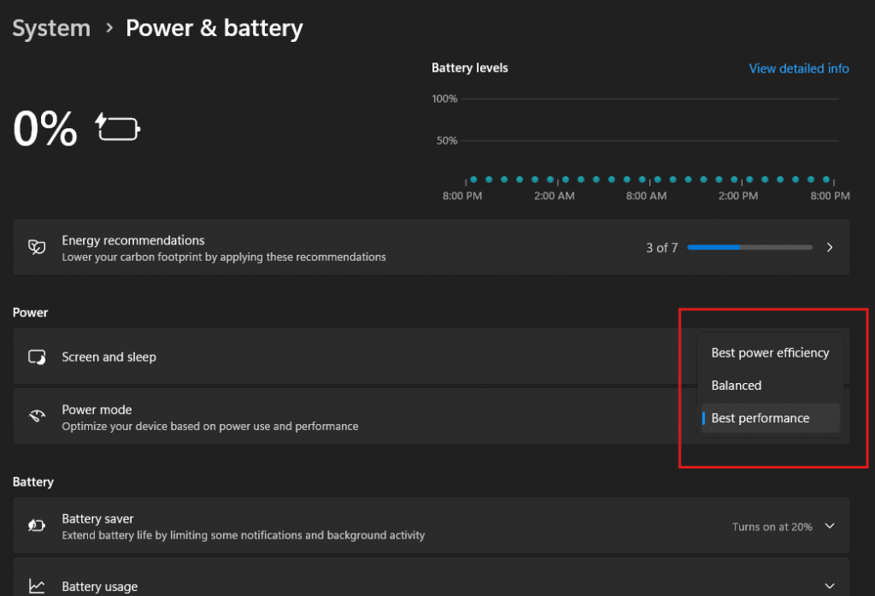Viewport: 875px width, 596px height.
Task: Click the Turns on at 20% label
Action: [x=772, y=527]
